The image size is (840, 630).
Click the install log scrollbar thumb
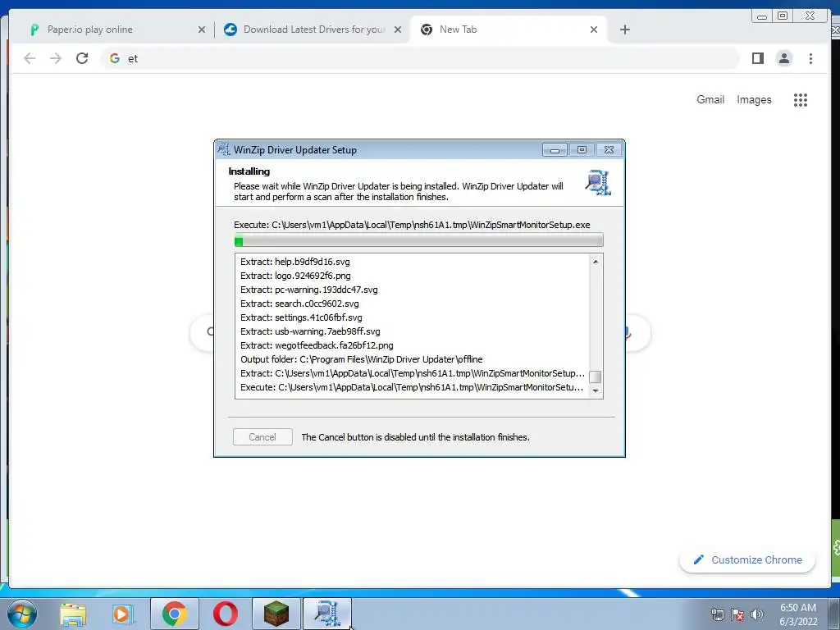click(596, 377)
